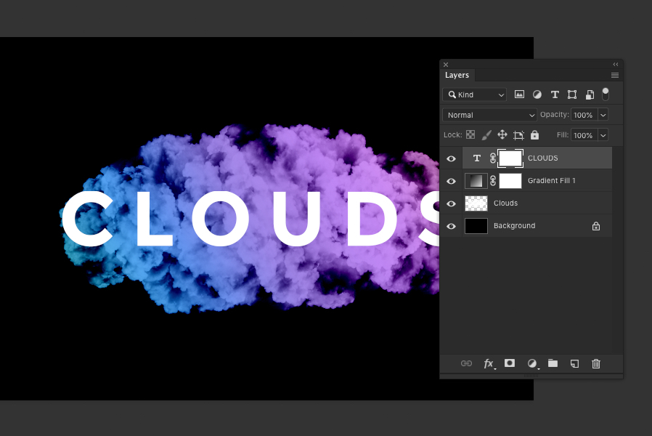Select the Gradient Fill 1 layer name
This screenshot has height=436, width=652.
pyautogui.click(x=551, y=180)
